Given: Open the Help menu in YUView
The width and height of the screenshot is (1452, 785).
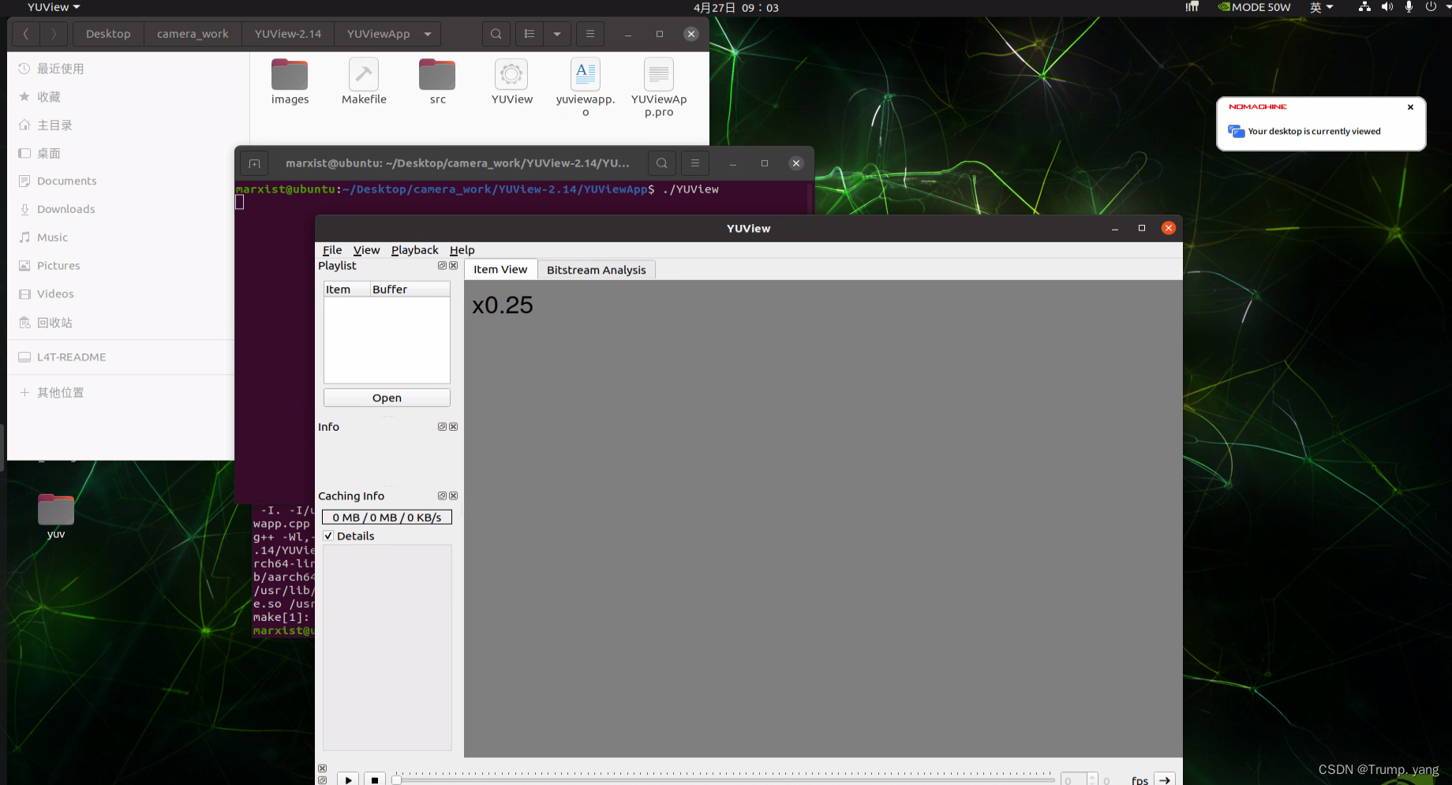Looking at the screenshot, I should [462, 250].
